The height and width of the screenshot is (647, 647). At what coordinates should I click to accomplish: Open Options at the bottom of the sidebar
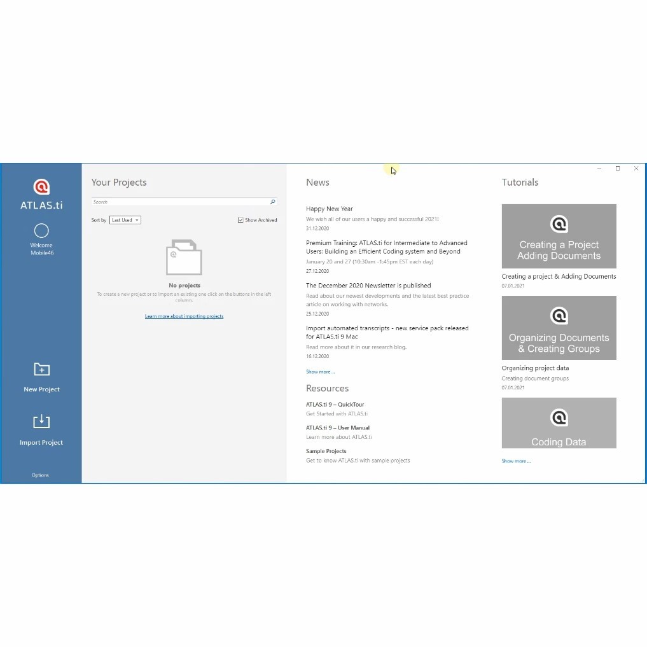point(41,475)
